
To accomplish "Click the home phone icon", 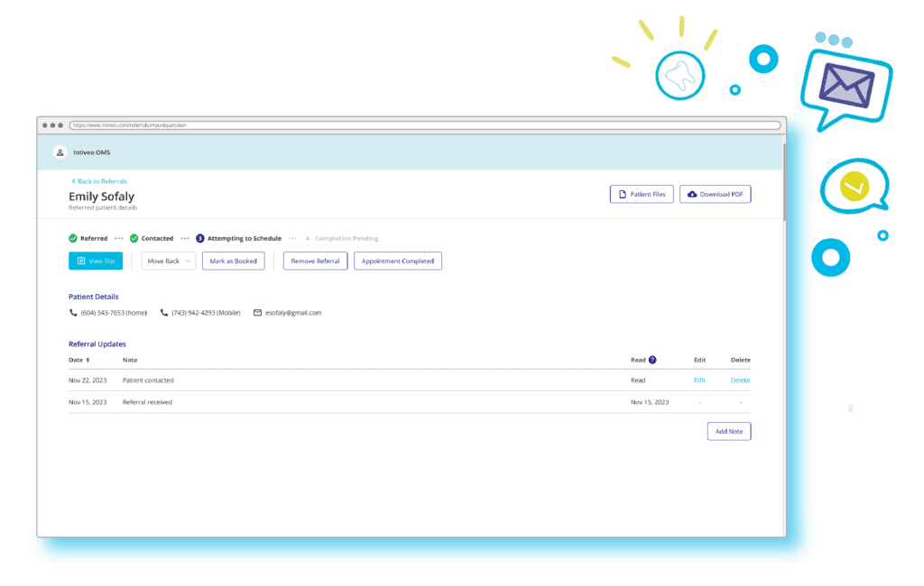I will pos(73,313).
